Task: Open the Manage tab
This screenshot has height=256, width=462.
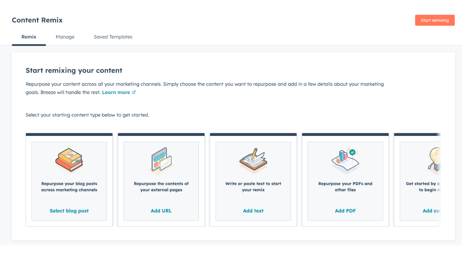Action: point(65,37)
